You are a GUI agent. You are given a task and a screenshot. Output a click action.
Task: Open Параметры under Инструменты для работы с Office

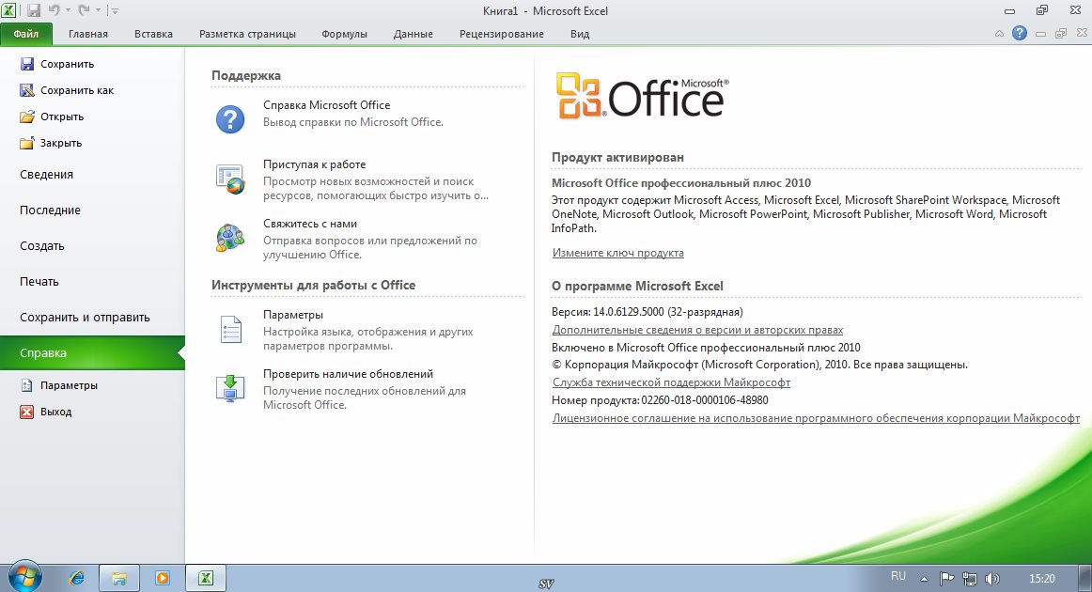230,328
